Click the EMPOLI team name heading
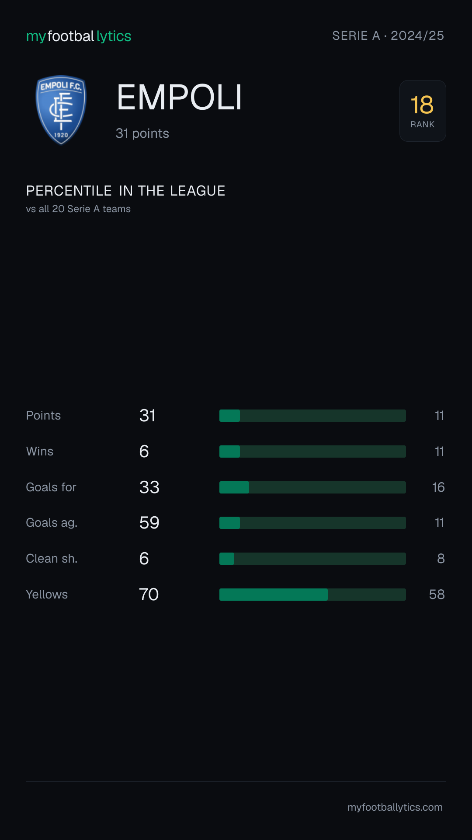 179,97
